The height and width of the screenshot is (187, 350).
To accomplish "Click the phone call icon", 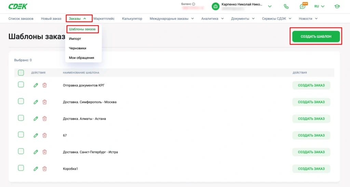I will 286,6.
